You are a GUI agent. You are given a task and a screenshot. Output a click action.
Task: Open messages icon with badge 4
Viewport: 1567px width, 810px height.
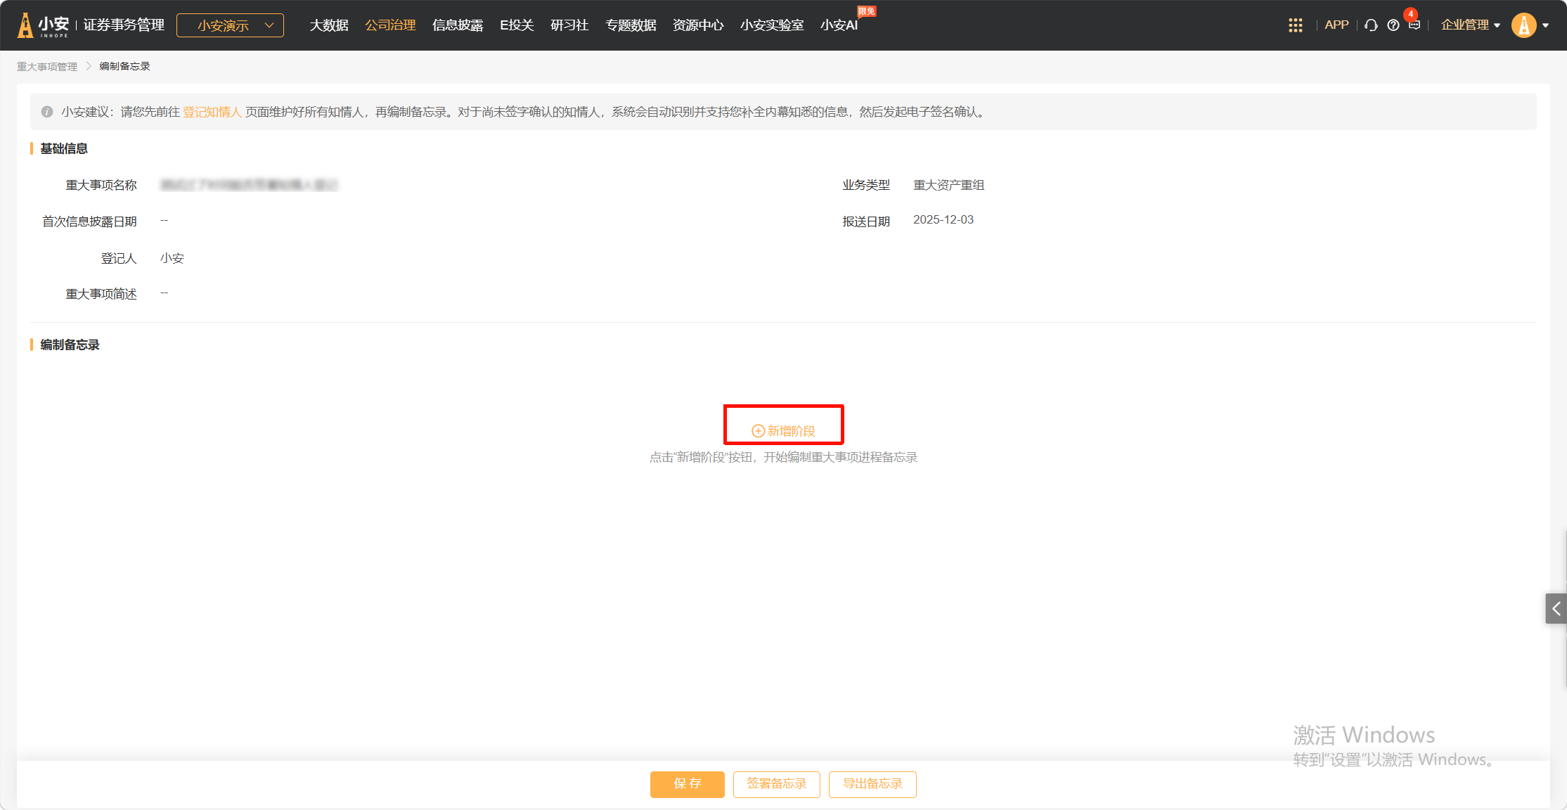point(1414,25)
